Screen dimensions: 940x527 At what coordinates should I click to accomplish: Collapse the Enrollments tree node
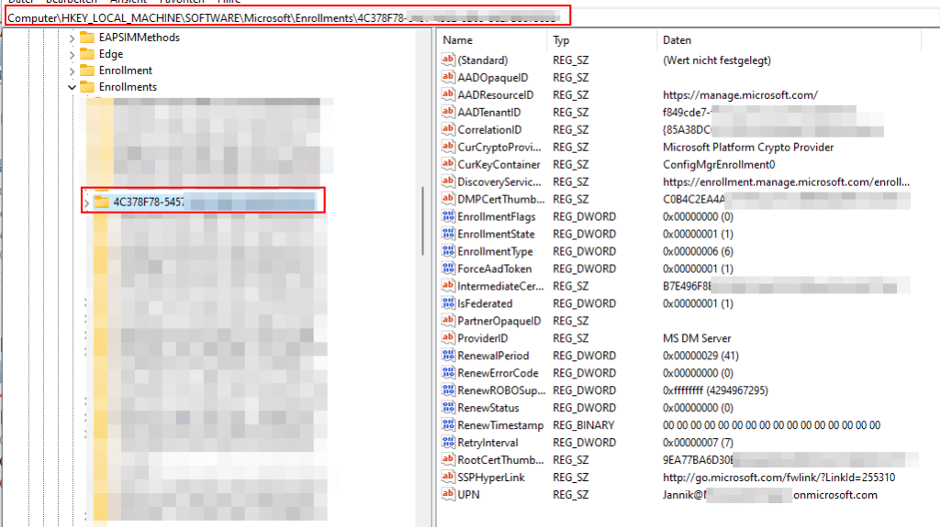[x=72, y=87]
